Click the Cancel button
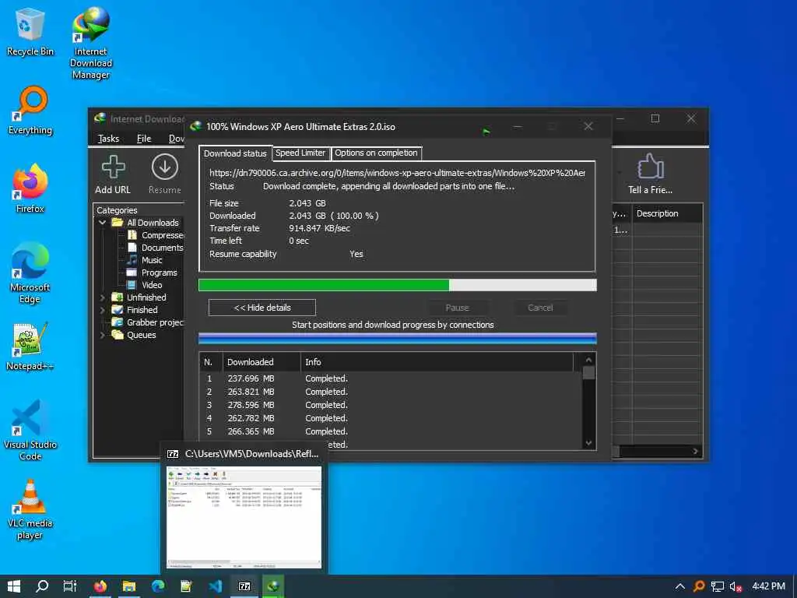Screen dimensions: 797x598 coord(540,308)
